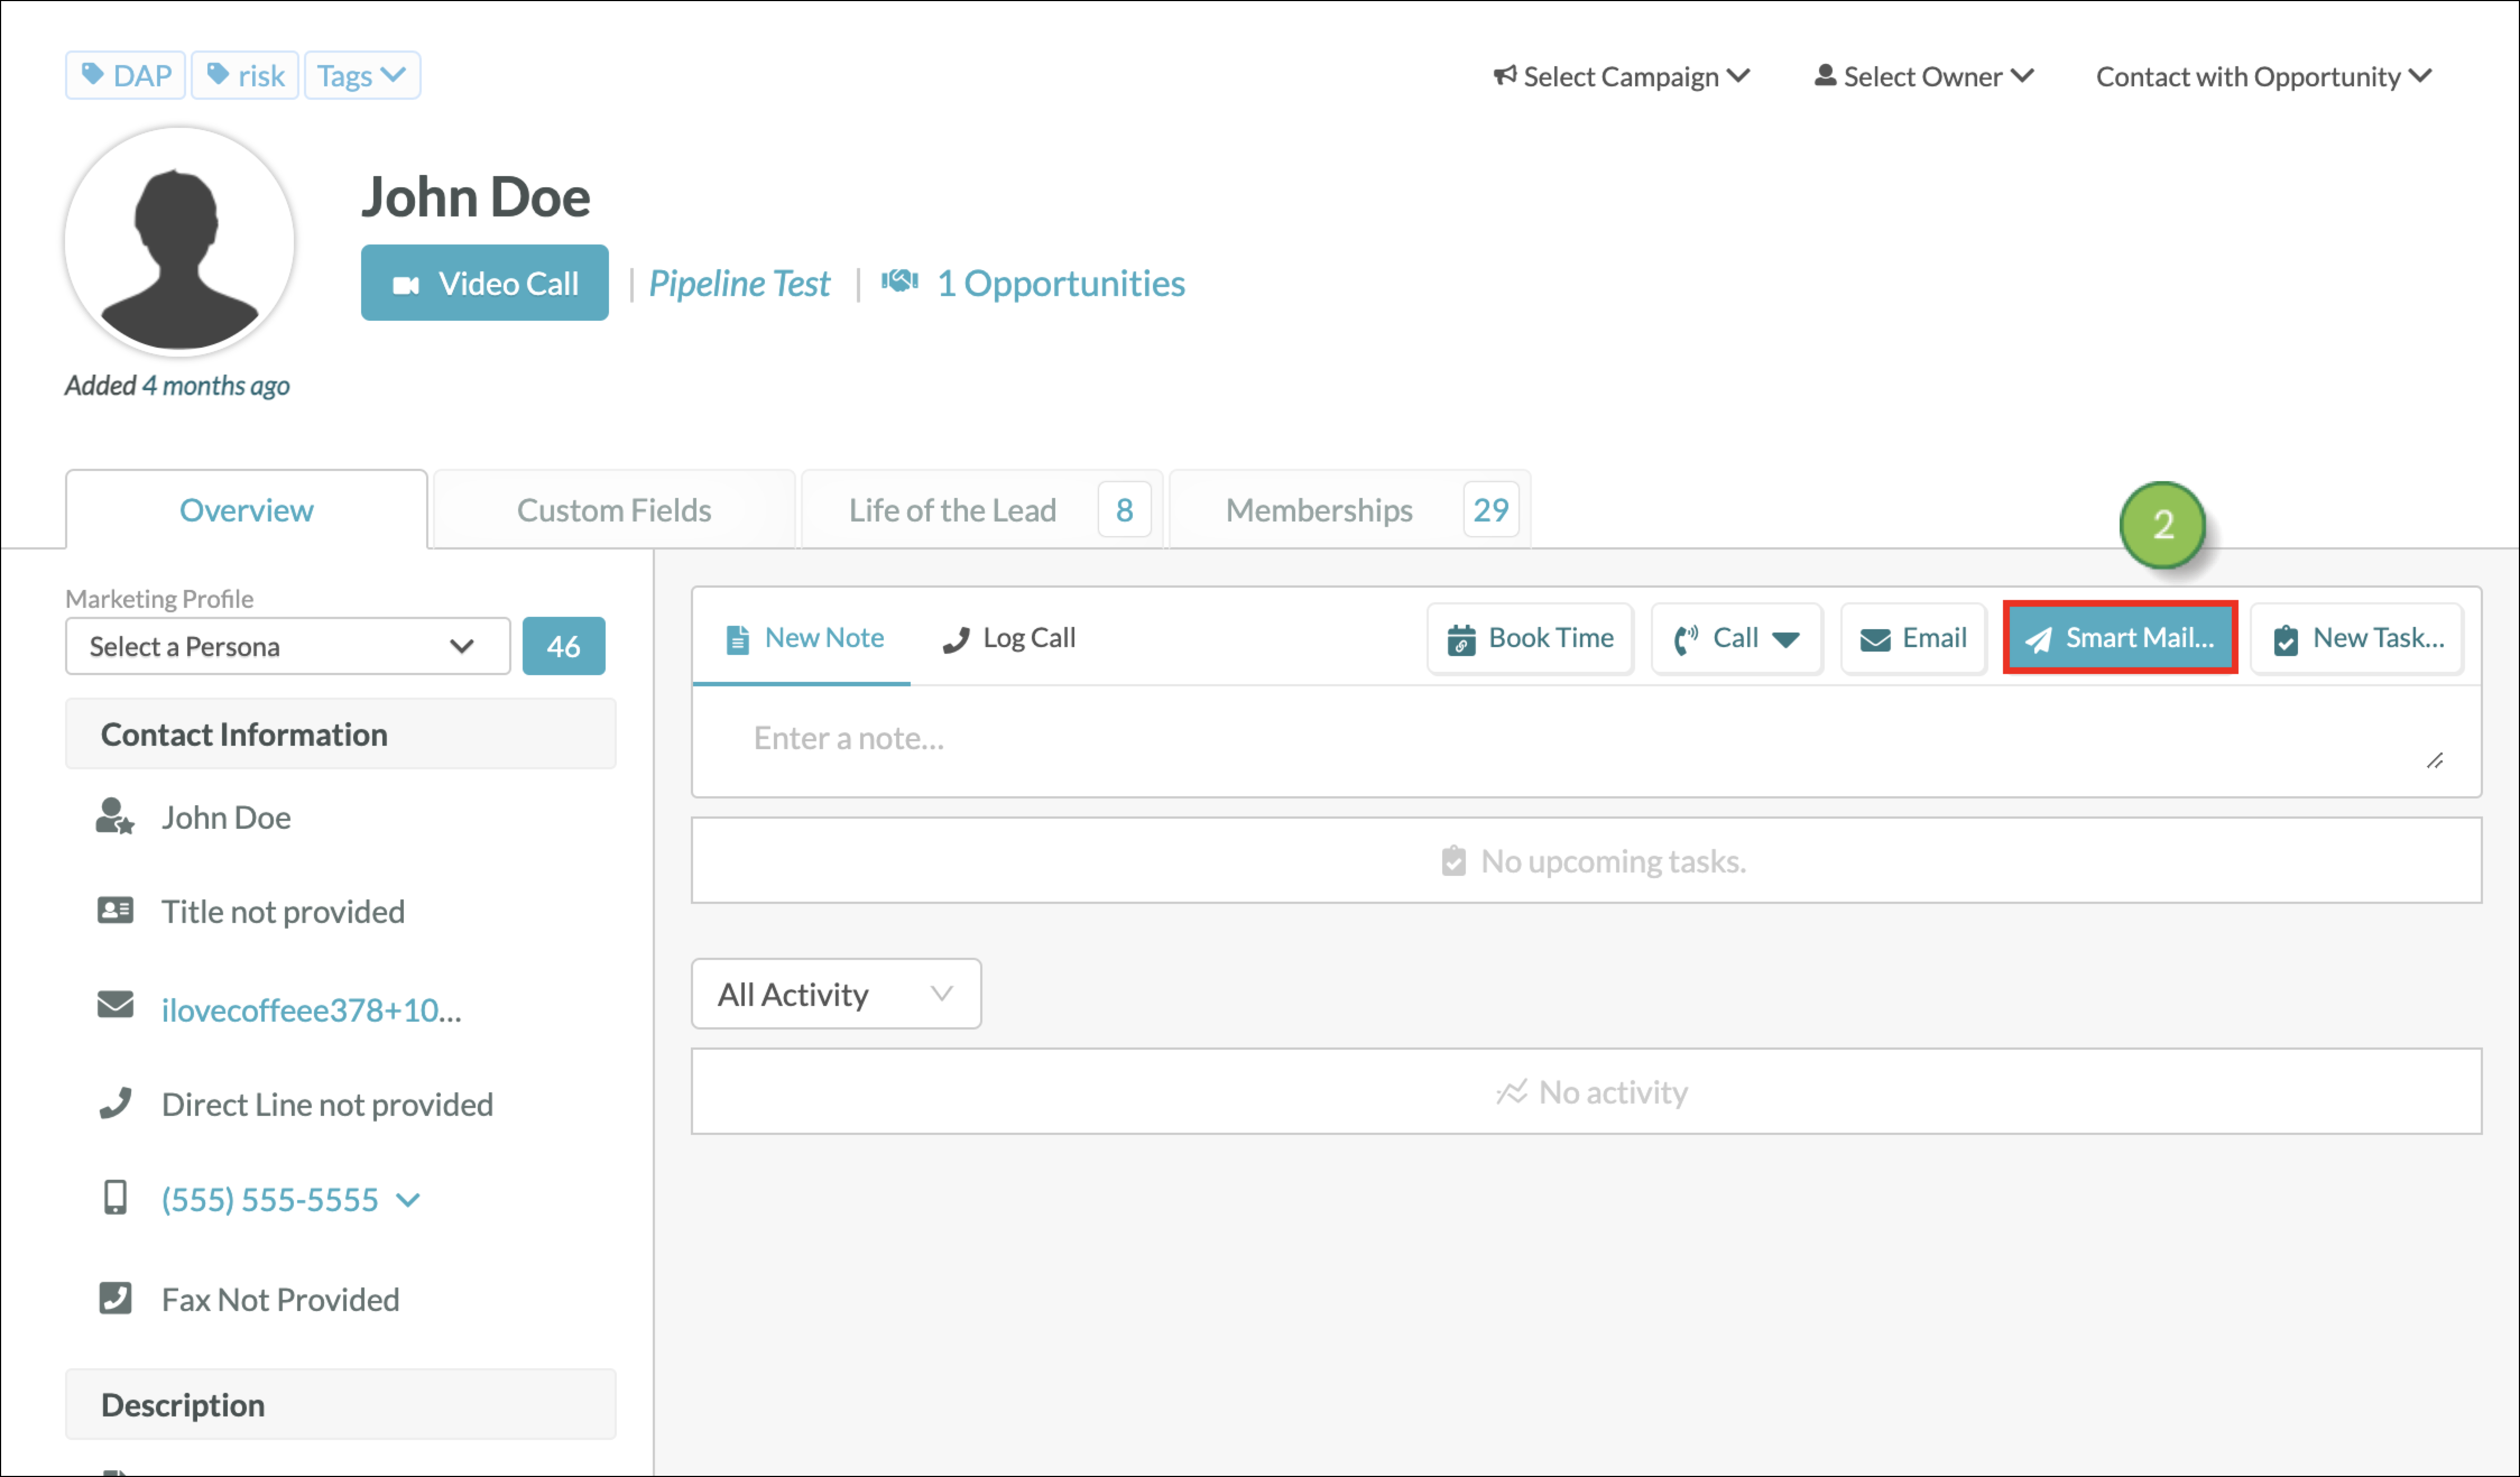Click the (555) 555-5555 phone number
This screenshot has width=2520, height=1477.
click(x=270, y=1200)
